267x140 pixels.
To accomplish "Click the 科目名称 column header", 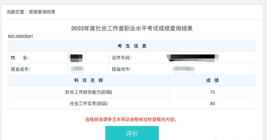I will [88, 81].
